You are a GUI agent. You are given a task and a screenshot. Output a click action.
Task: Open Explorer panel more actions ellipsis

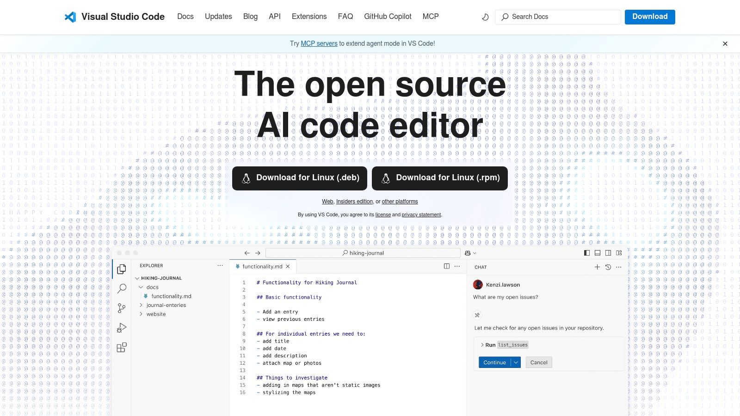pos(220,265)
